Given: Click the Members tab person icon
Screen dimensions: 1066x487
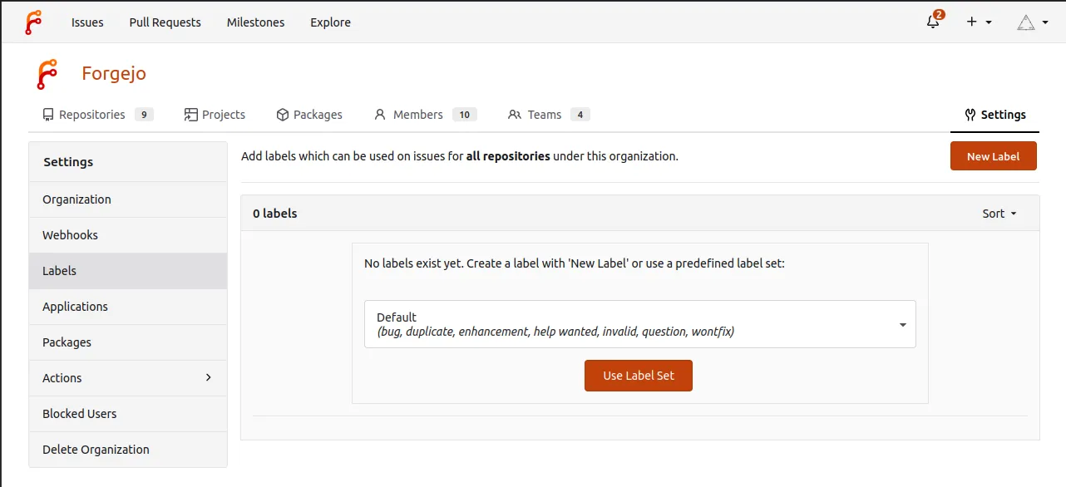Looking at the screenshot, I should coord(380,115).
